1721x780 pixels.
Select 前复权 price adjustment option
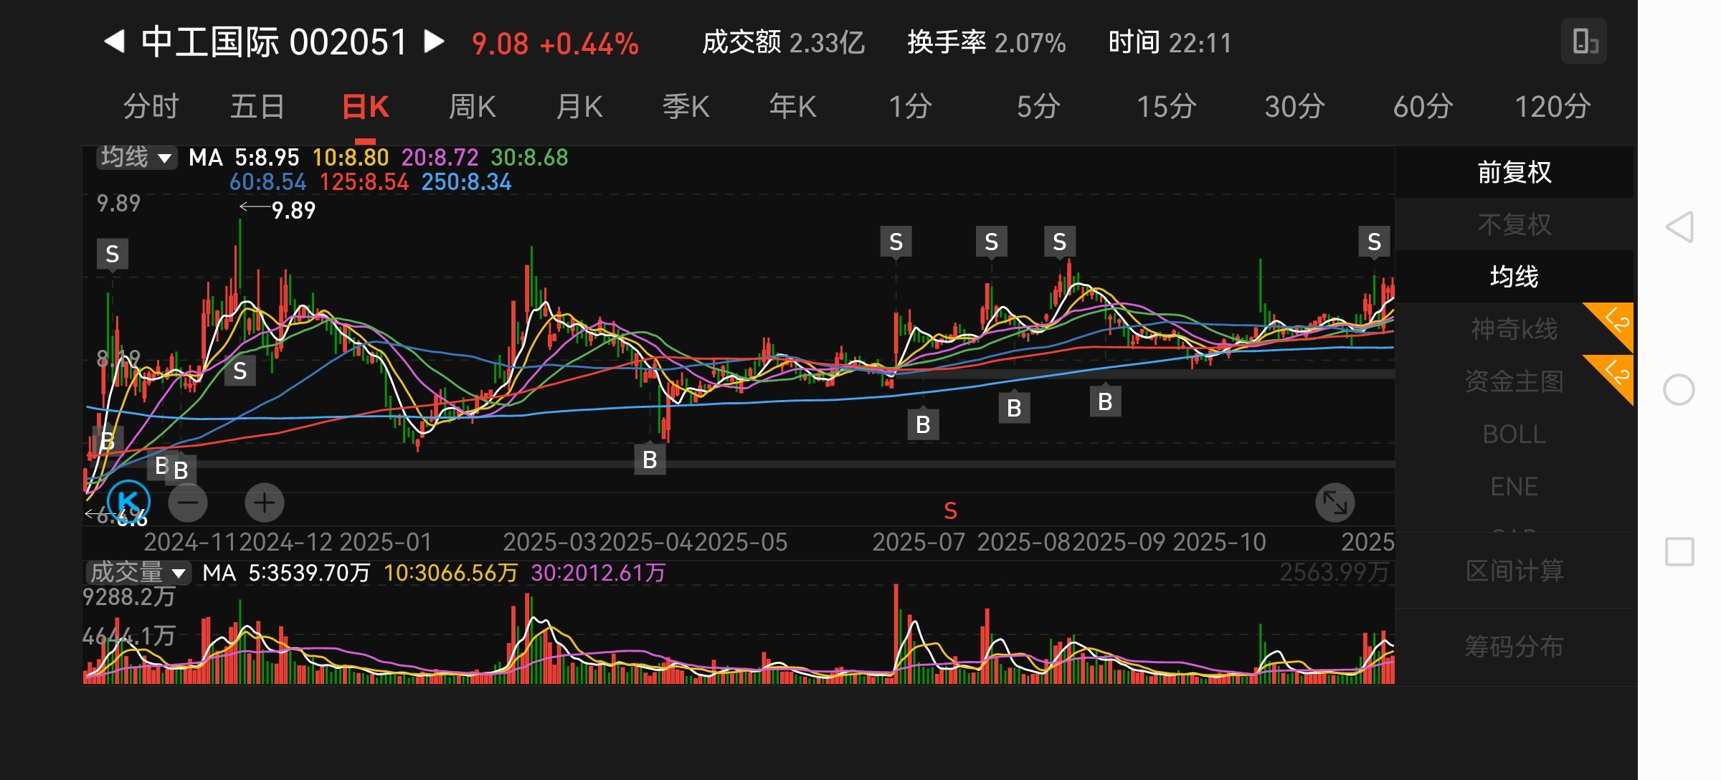(x=1514, y=172)
